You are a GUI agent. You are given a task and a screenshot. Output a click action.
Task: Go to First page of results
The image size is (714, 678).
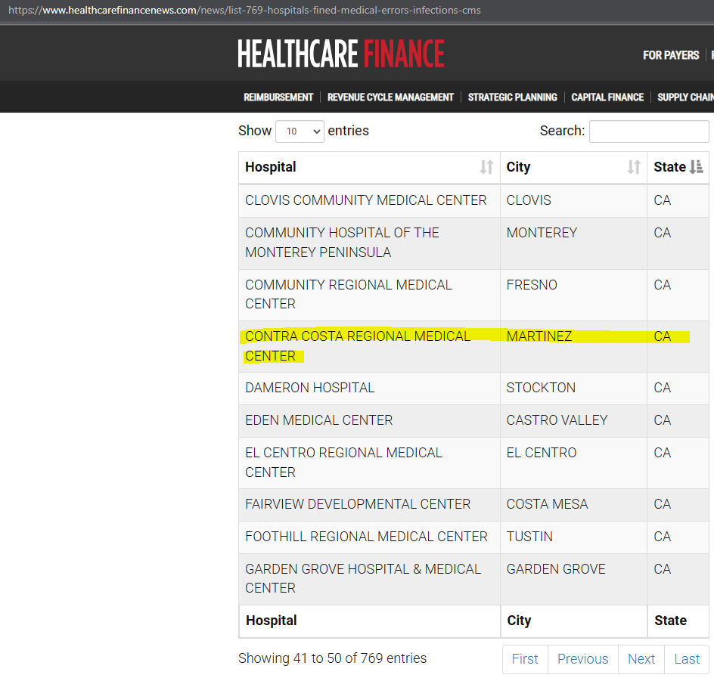[x=525, y=659]
